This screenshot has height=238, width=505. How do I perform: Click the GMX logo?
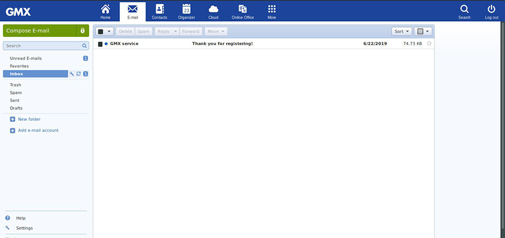18,12
